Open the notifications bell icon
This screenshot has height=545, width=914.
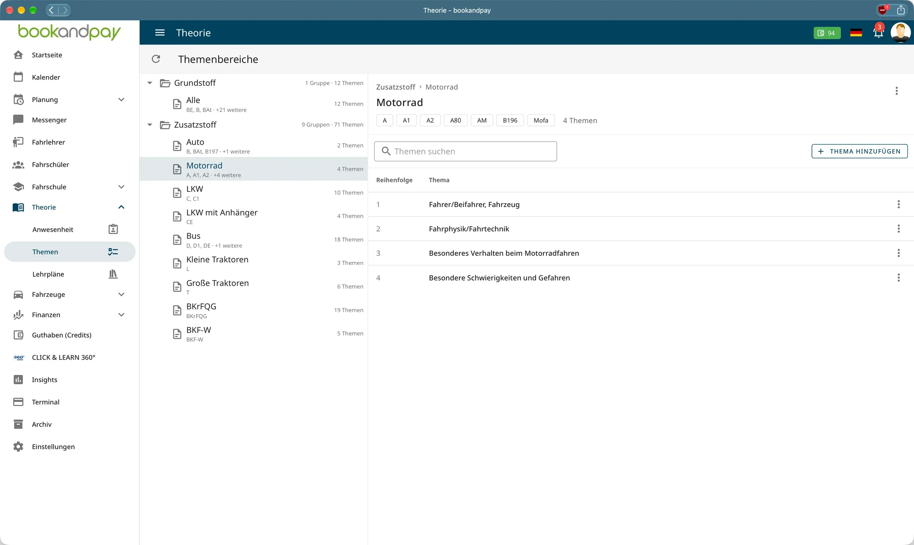coord(878,33)
